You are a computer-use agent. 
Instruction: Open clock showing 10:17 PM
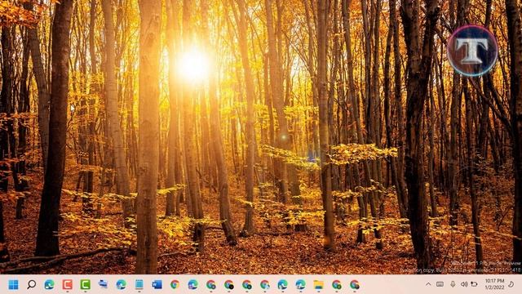[494, 284]
